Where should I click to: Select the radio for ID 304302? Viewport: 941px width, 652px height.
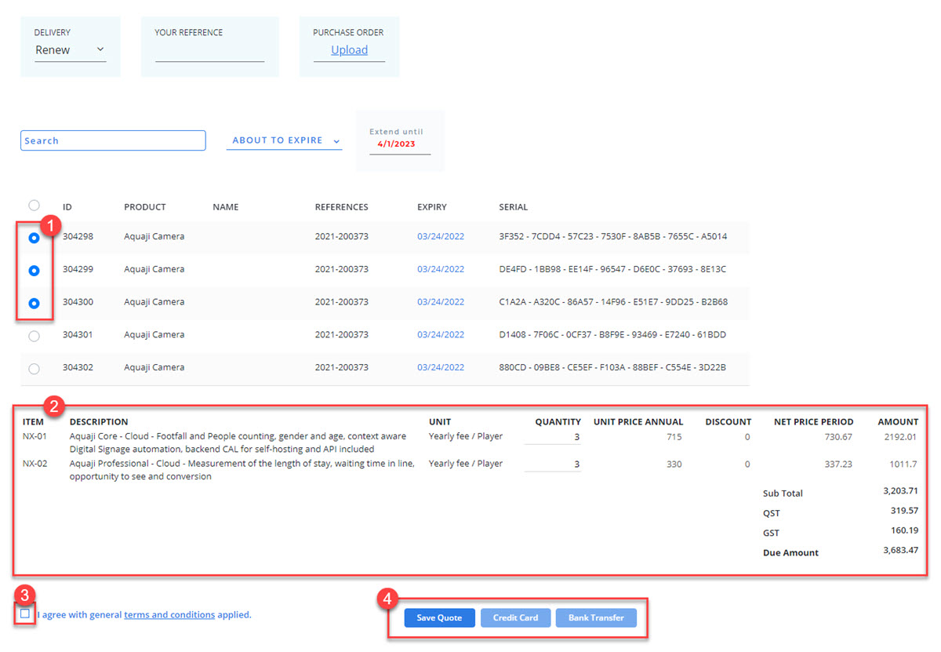point(34,369)
